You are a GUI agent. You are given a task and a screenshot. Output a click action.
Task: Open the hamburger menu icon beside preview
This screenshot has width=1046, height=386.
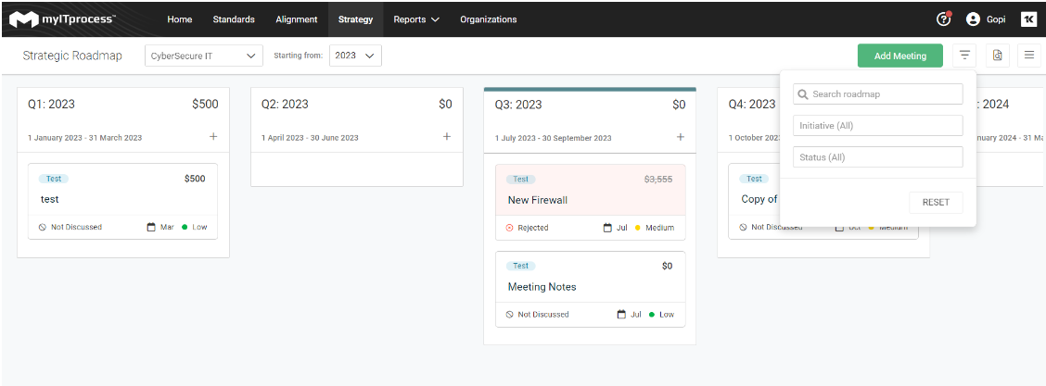[1029, 56]
